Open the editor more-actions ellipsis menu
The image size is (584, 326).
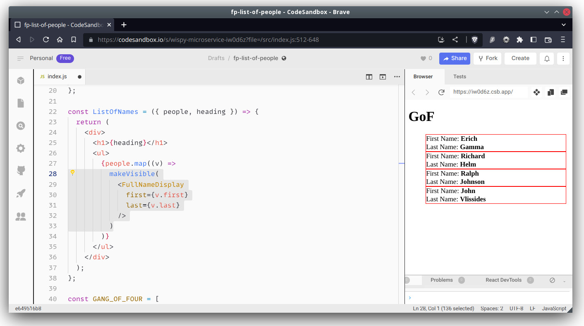click(397, 77)
